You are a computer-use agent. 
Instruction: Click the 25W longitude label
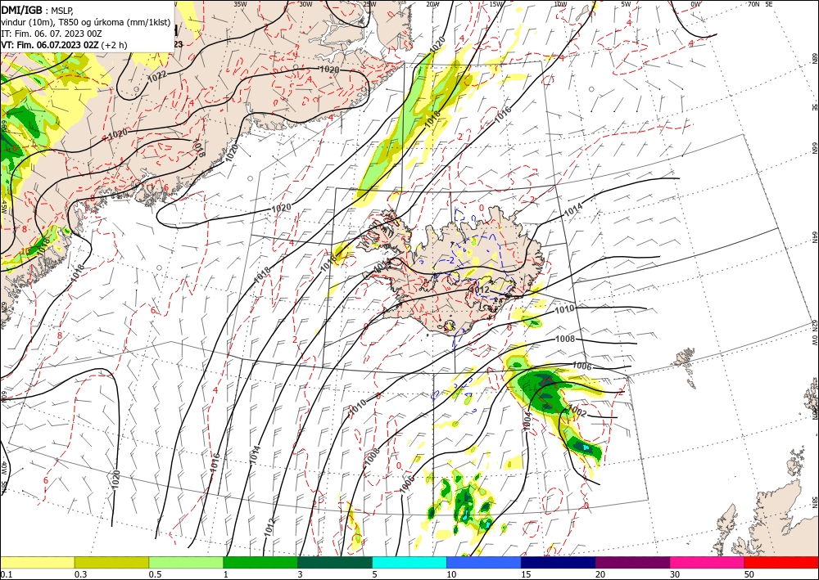pos(369,3)
